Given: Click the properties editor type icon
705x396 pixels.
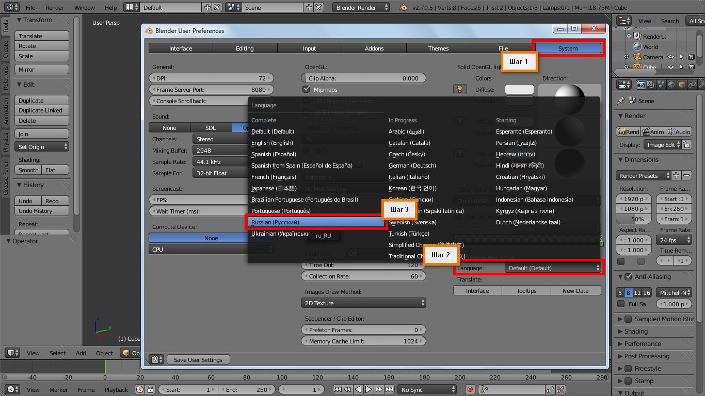Looking at the screenshot, I should [624, 85].
